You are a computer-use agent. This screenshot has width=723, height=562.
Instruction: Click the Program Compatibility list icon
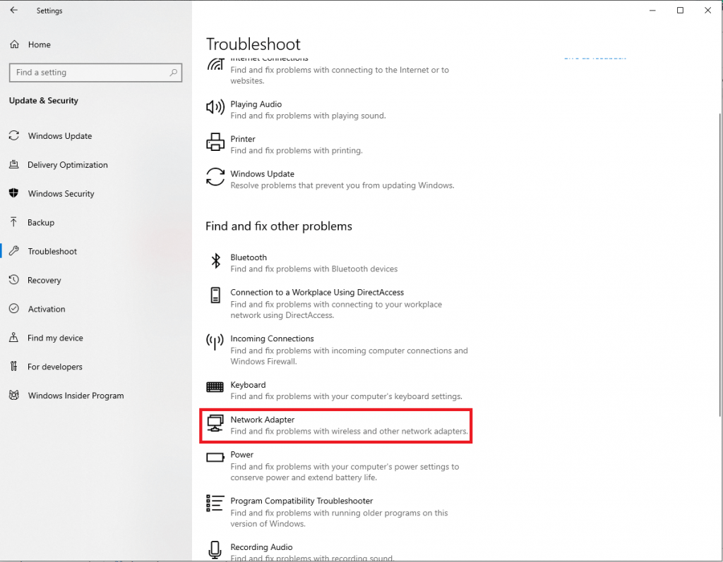215,503
